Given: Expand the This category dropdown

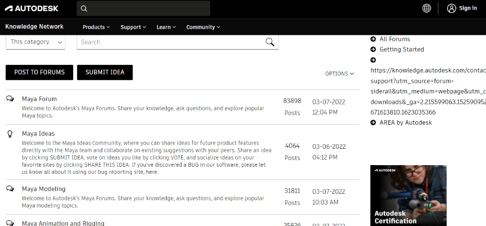Looking at the screenshot, I should (x=36, y=42).
